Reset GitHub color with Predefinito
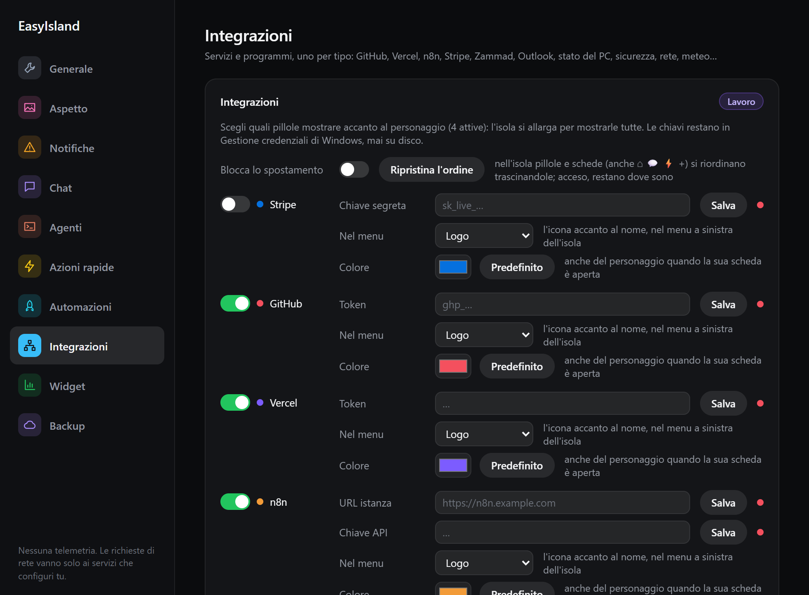This screenshot has height=595, width=809. (517, 366)
